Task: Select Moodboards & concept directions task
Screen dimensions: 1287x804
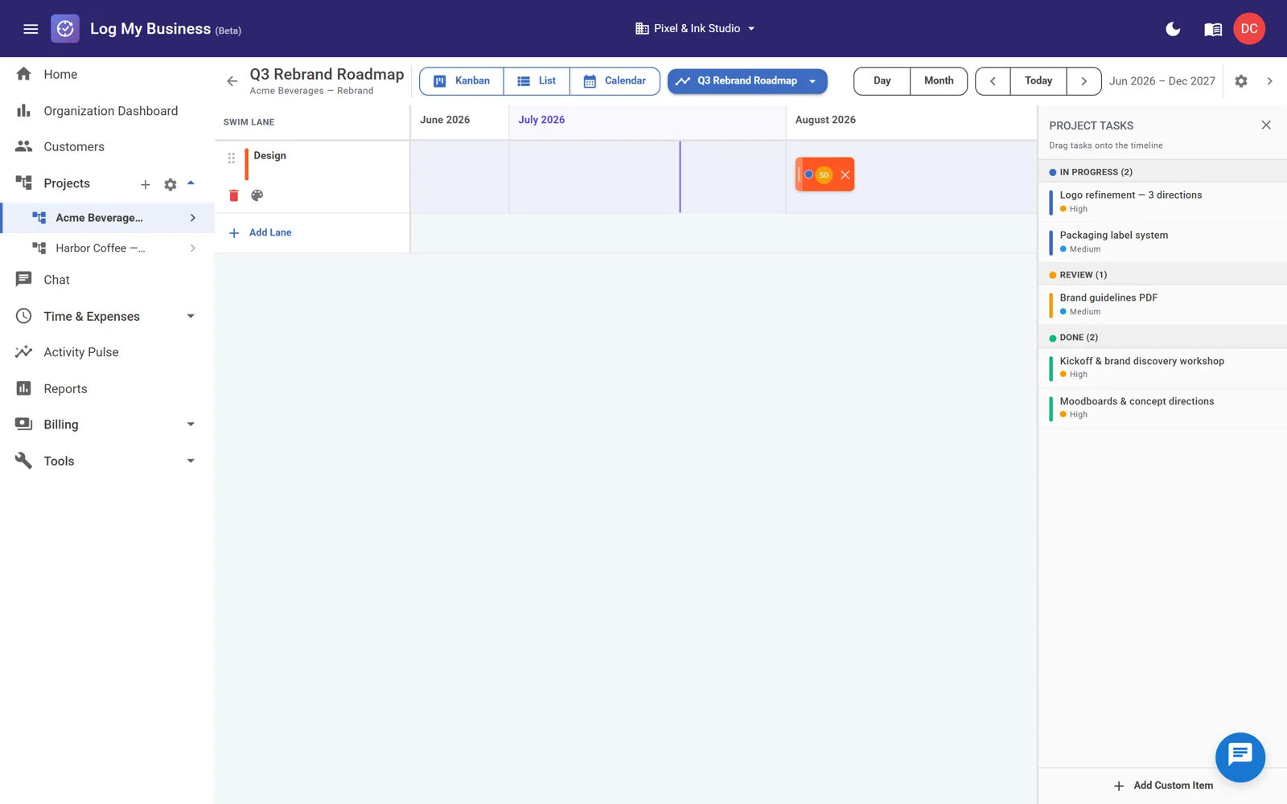Action: pyautogui.click(x=1162, y=408)
